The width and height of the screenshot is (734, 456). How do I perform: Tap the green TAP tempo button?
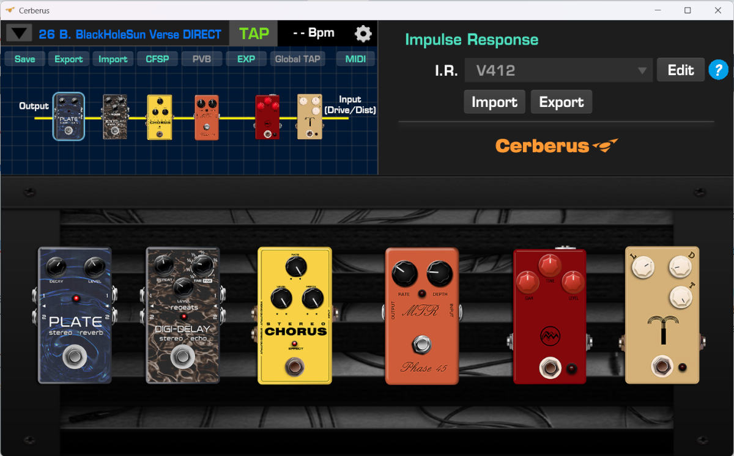254,33
